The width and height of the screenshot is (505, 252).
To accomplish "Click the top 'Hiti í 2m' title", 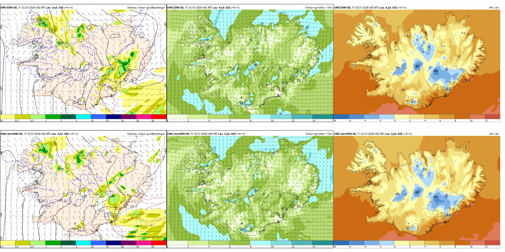I will coord(494,8).
